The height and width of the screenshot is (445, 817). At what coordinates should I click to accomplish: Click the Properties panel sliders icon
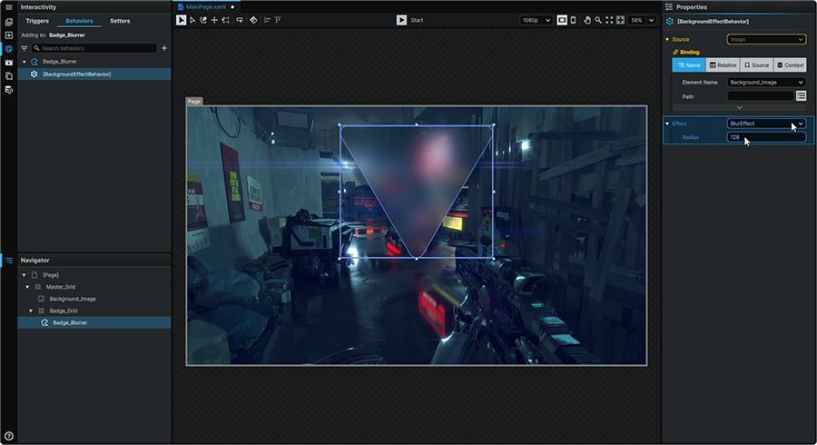[669, 7]
